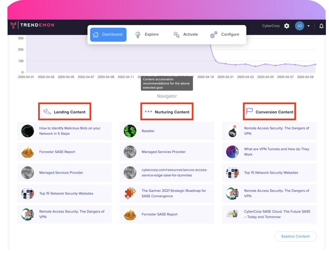Click the Explore lightbulb icon
The height and width of the screenshot is (253, 329).
[x=138, y=35]
